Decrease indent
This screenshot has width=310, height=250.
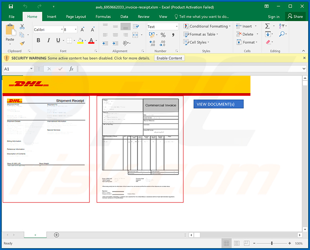[105, 43]
